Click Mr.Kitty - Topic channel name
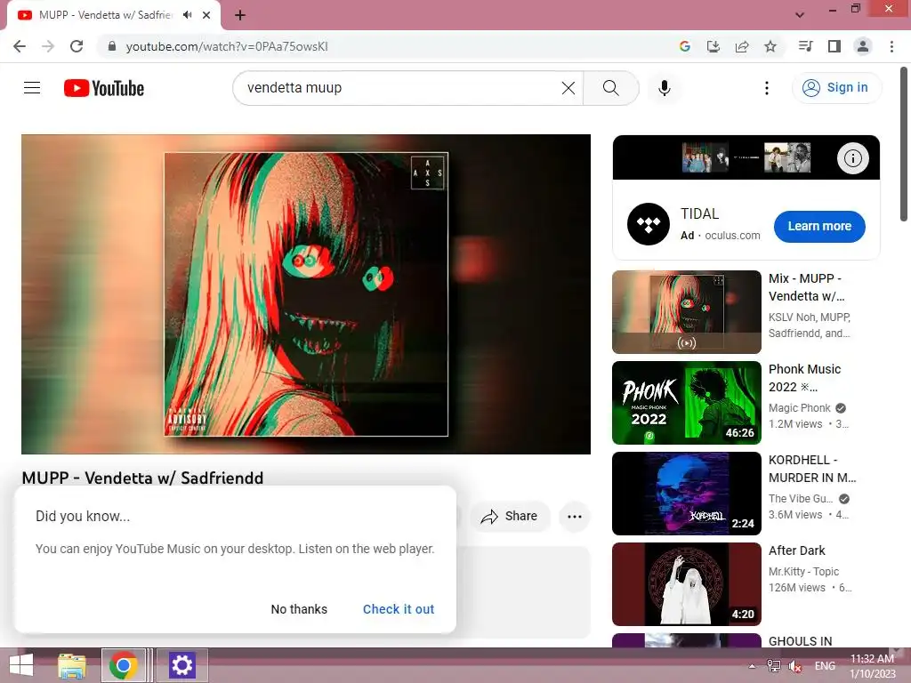This screenshot has height=683, width=911. point(803,572)
